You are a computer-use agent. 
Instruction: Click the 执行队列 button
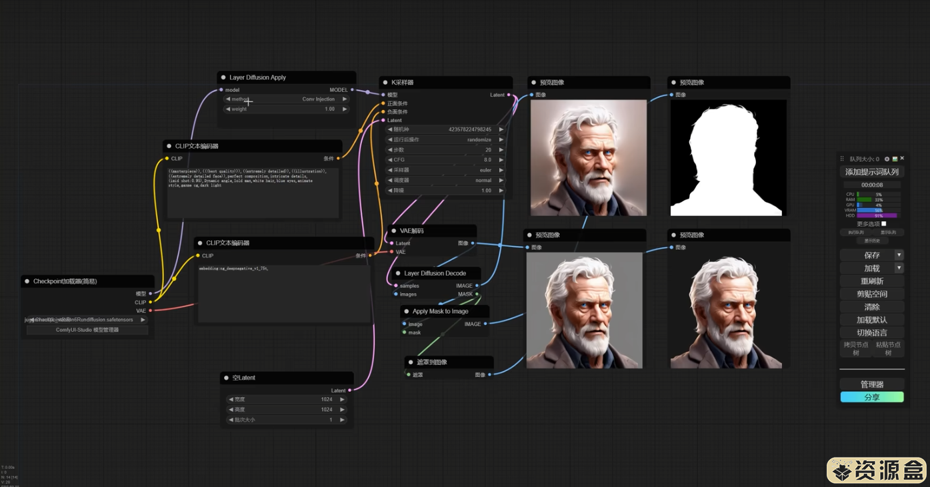pyautogui.click(x=856, y=233)
